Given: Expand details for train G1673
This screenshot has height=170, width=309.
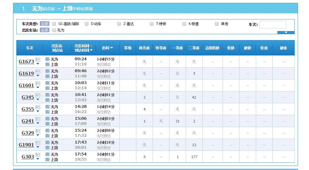Looking at the screenshot, I should click(x=38, y=64).
